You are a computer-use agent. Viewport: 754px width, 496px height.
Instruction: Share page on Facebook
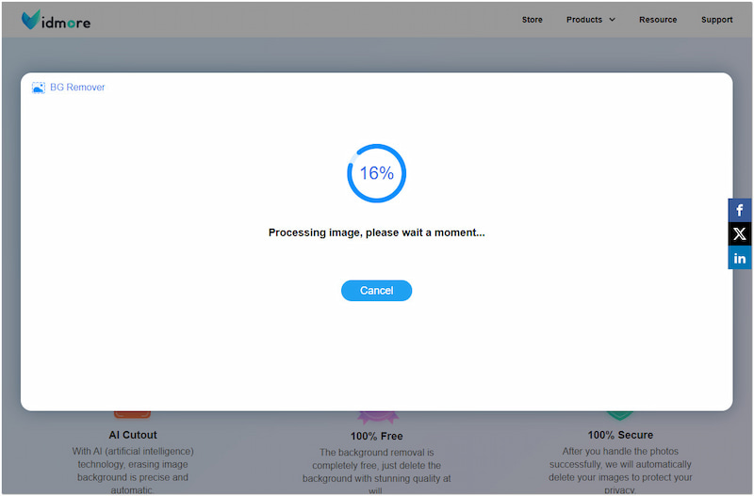tap(740, 211)
